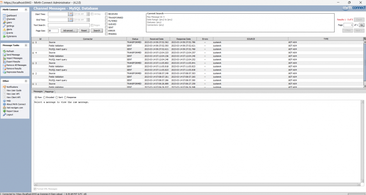Open the Channels icon in sidebar
Image resolution: width=366 pixels, height=195 pixels.
4,19
